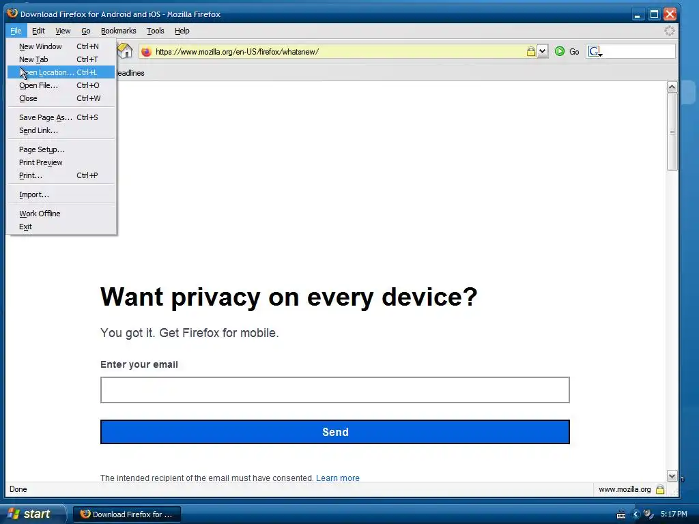Click the Firefox site icon in address bar
699x524 pixels.
click(x=146, y=52)
